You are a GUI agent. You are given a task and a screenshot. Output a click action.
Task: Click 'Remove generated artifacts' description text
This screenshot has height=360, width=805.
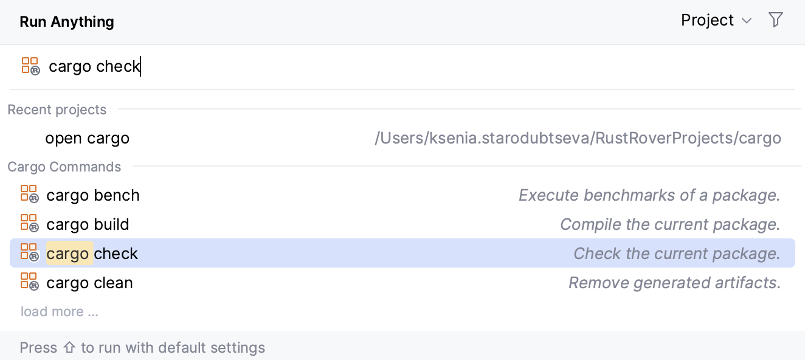[x=674, y=283]
